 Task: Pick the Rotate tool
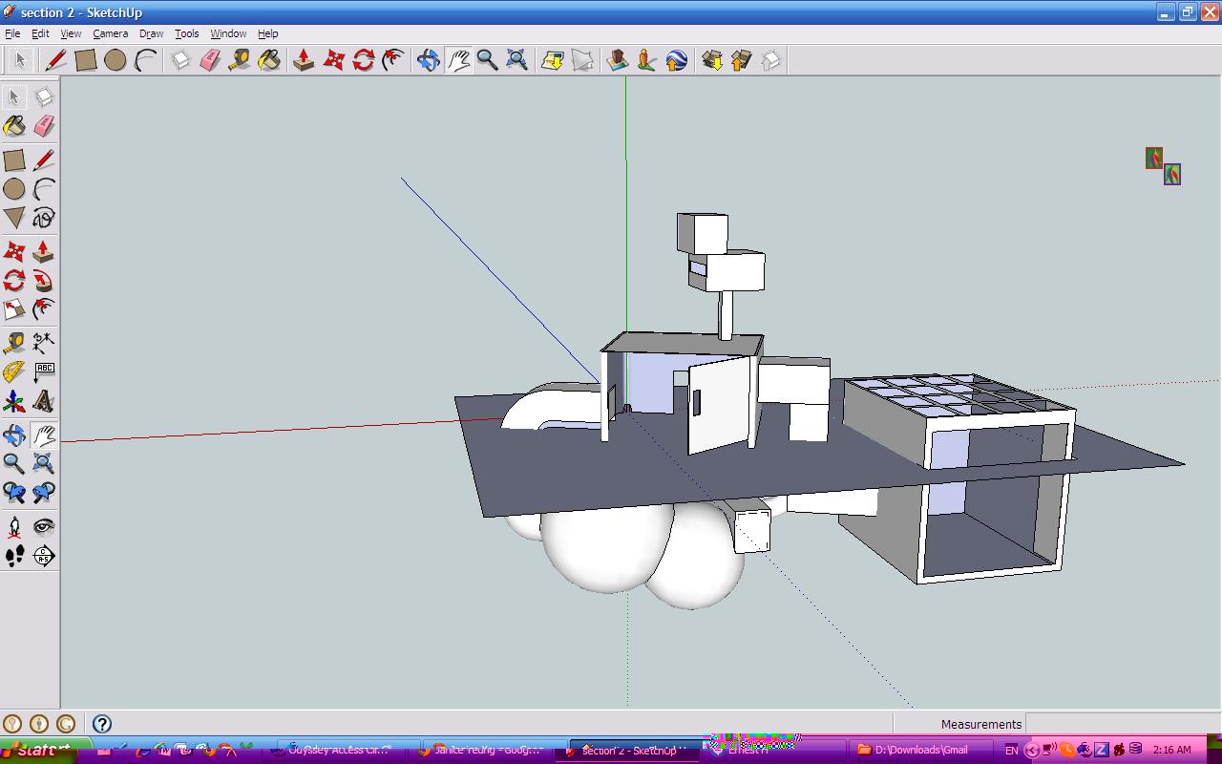coord(14,278)
